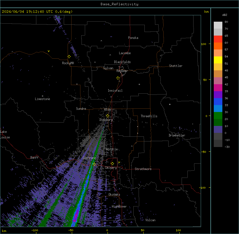Click the ThreeHills label
The height and width of the screenshot is (234, 239).
tap(149, 116)
